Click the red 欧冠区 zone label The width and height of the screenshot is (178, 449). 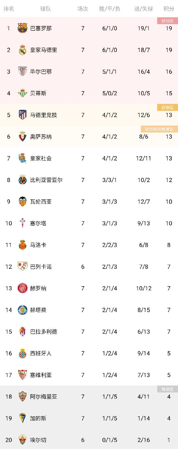pyautogui.click(x=167, y=21)
